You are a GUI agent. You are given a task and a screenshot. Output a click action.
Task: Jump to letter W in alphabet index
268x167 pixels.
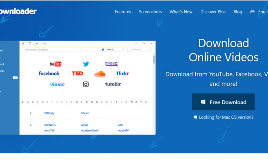(131, 102)
